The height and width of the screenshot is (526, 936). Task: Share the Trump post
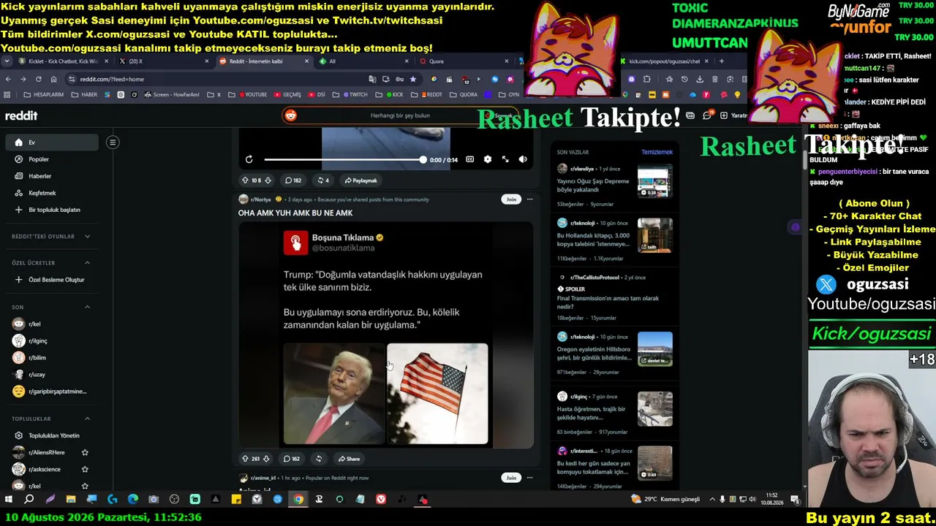tap(349, 459)
